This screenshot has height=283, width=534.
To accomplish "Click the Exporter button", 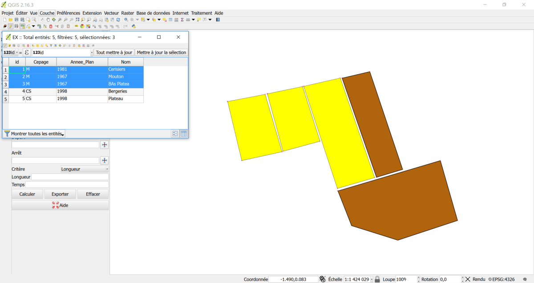I will coord(60,194).
